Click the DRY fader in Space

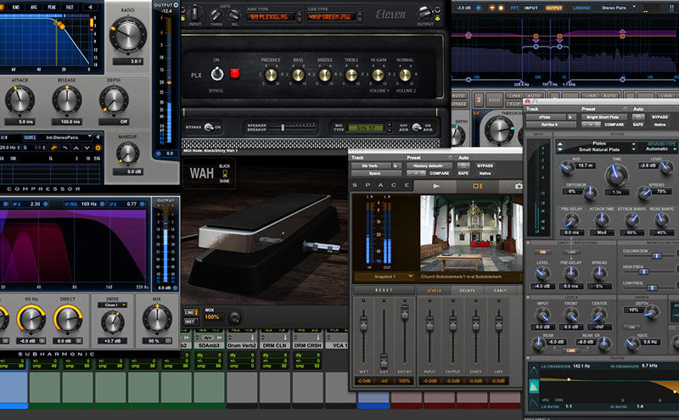[x=384, y=361]
